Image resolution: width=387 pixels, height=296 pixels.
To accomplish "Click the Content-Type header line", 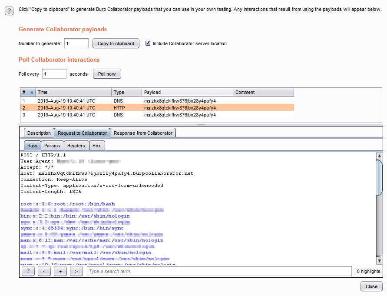I will [x=92, y=185].
